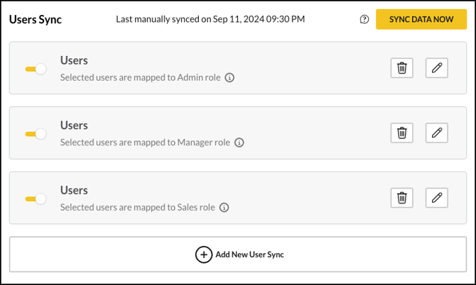Edit the Manager role user sync

point(436,133)
